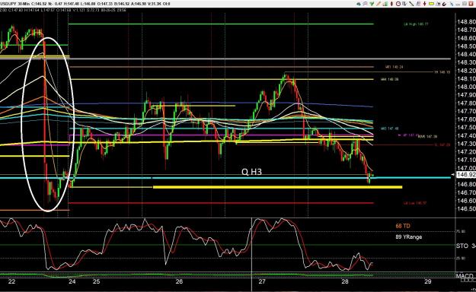Click the MM 148.08 level label
This screenshot has height=292, width=476.
tap(389, 79)
